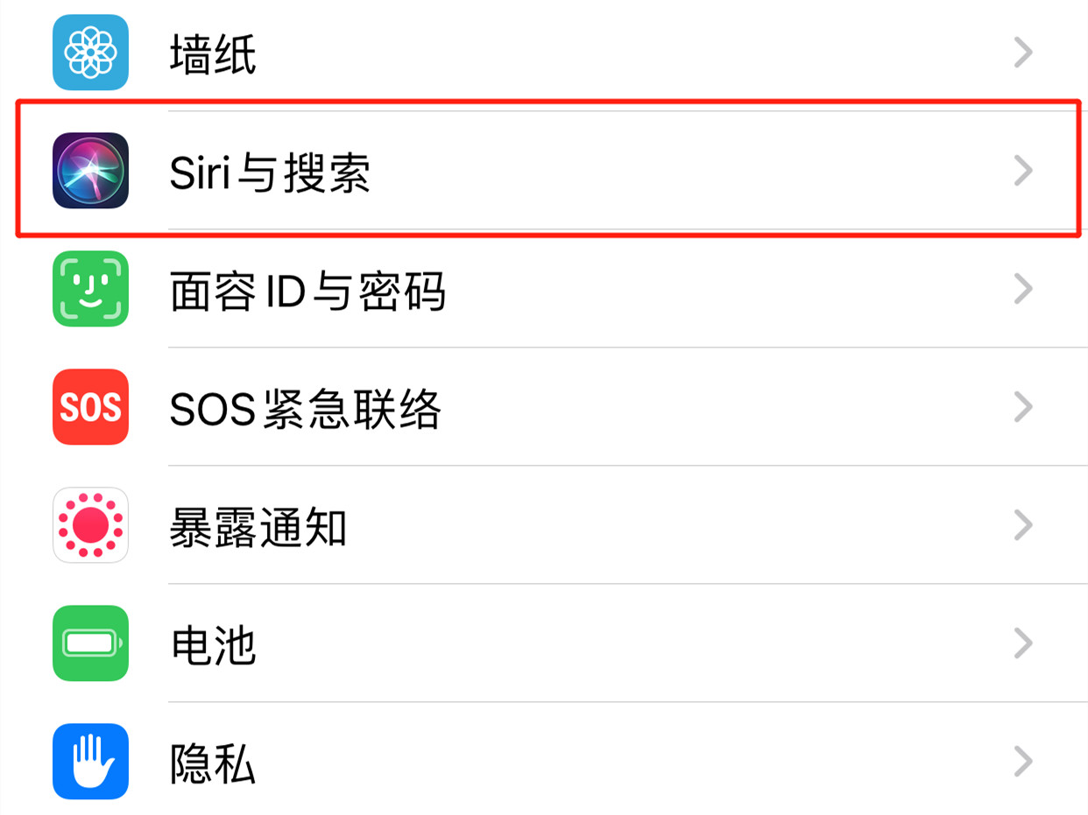Tap the red SOS icon
Viewport: 1088px width, 815px height.
(x=90, y=407)
